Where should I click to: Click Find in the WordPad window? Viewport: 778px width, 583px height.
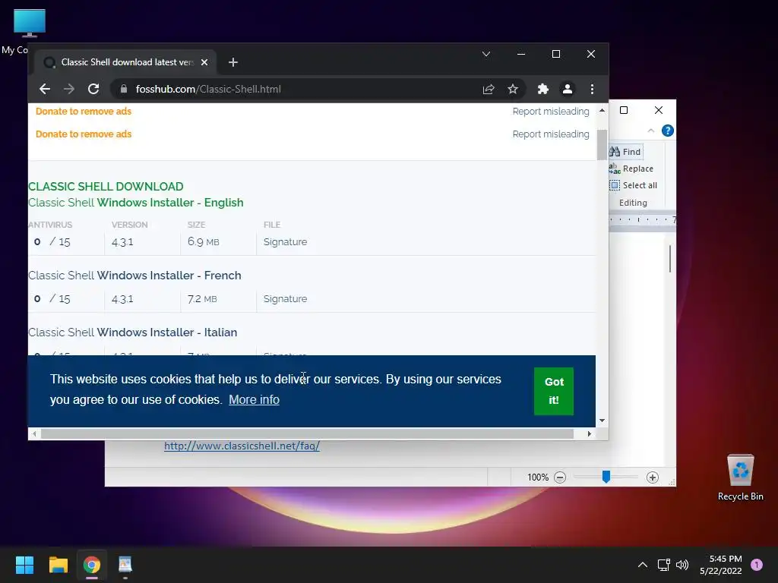(x=626, y=152)
